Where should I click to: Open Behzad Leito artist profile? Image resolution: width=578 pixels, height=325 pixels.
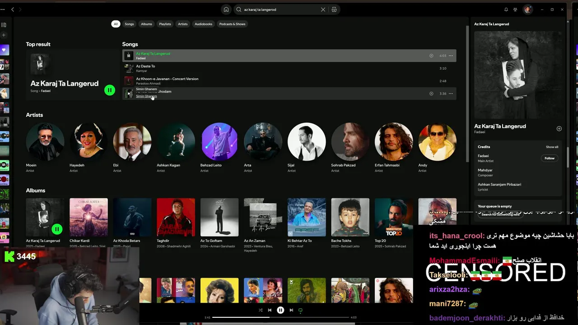[219, 142]
